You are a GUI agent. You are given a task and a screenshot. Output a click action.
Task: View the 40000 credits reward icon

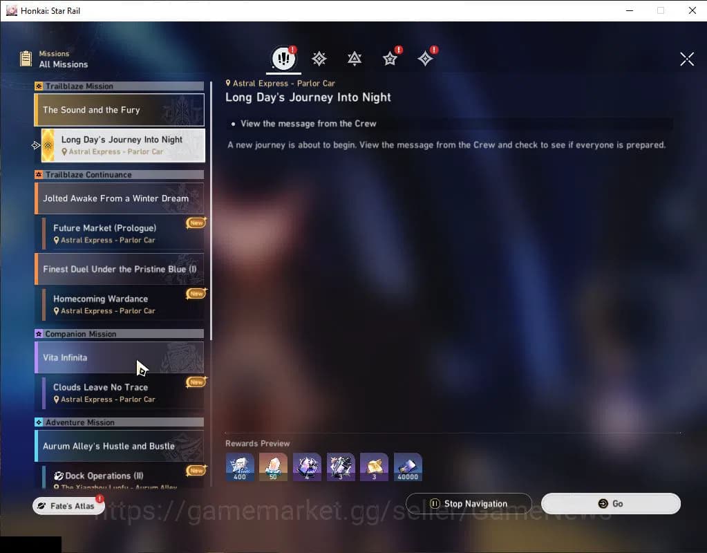tap(408, 467)
